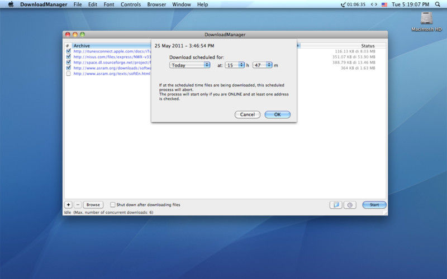Click the Status column header
This screenshot has height=279, width=447.
click(x=368, y=46)
